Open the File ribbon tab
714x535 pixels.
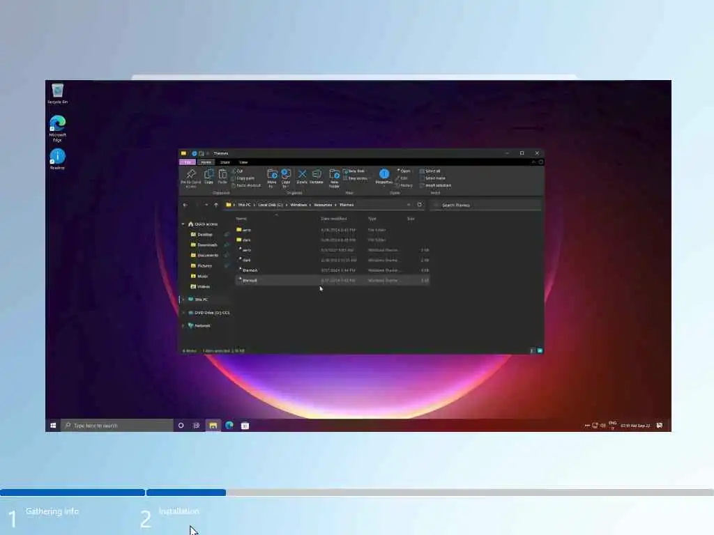(x=188, y=162)
